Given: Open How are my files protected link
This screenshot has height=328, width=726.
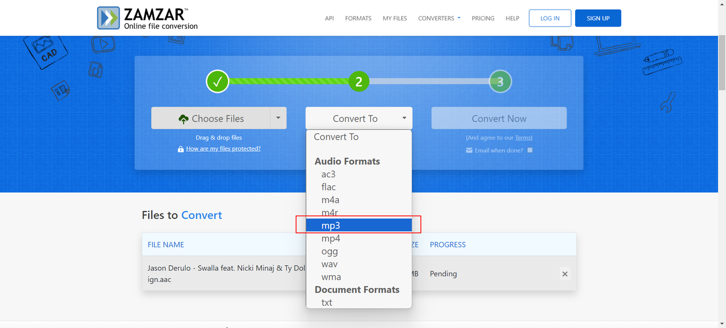Looking at the screenshot, I should pos(223,148).
